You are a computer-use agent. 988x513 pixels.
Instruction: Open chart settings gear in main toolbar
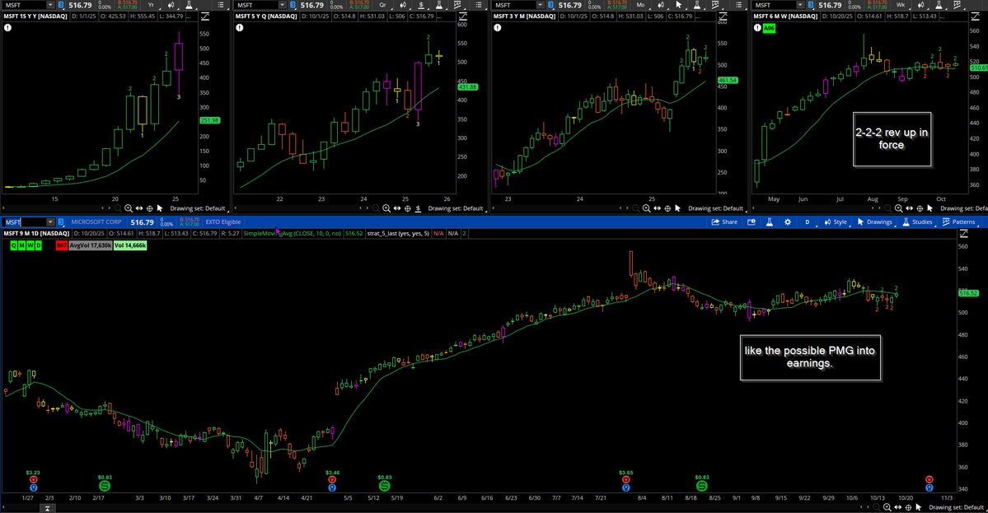coord(788,222)
